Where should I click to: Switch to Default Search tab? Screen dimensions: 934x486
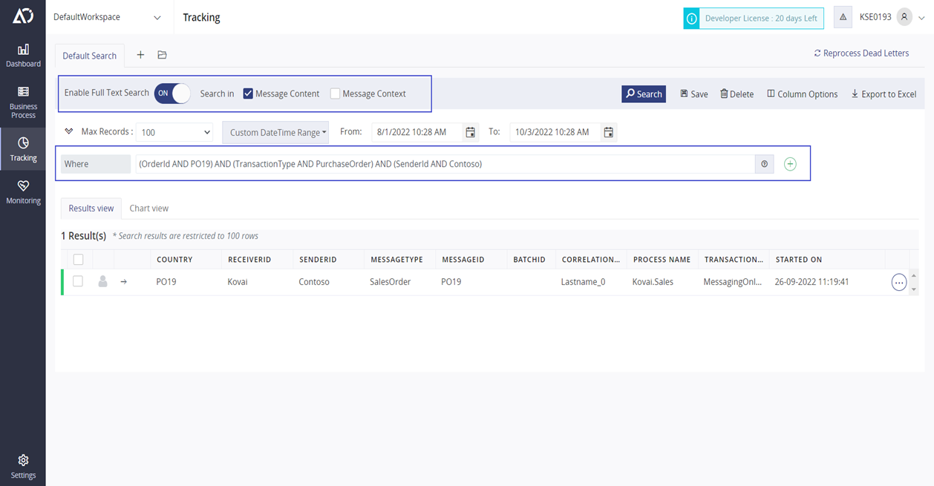point(89,56)
